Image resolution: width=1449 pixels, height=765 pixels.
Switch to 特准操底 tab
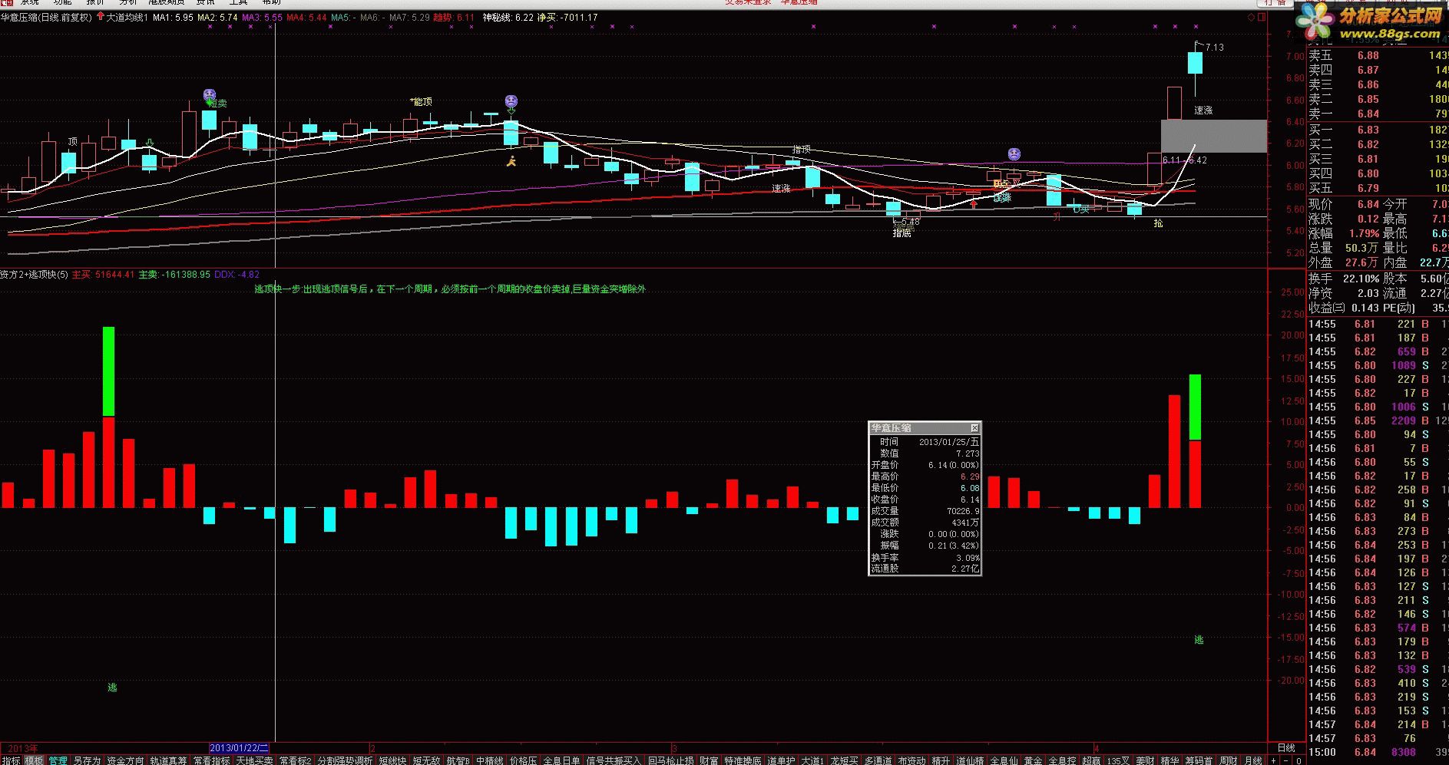click(743, 760)
